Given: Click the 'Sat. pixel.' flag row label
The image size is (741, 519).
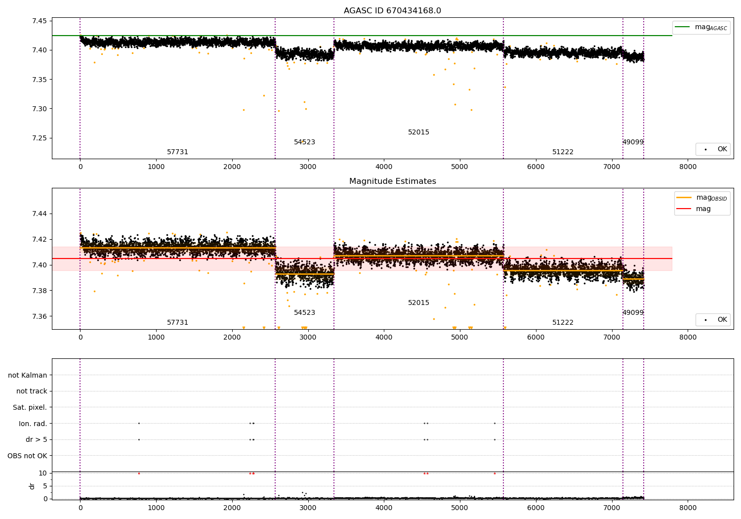Looking at the screenshot, I should [x=30, y=407].
